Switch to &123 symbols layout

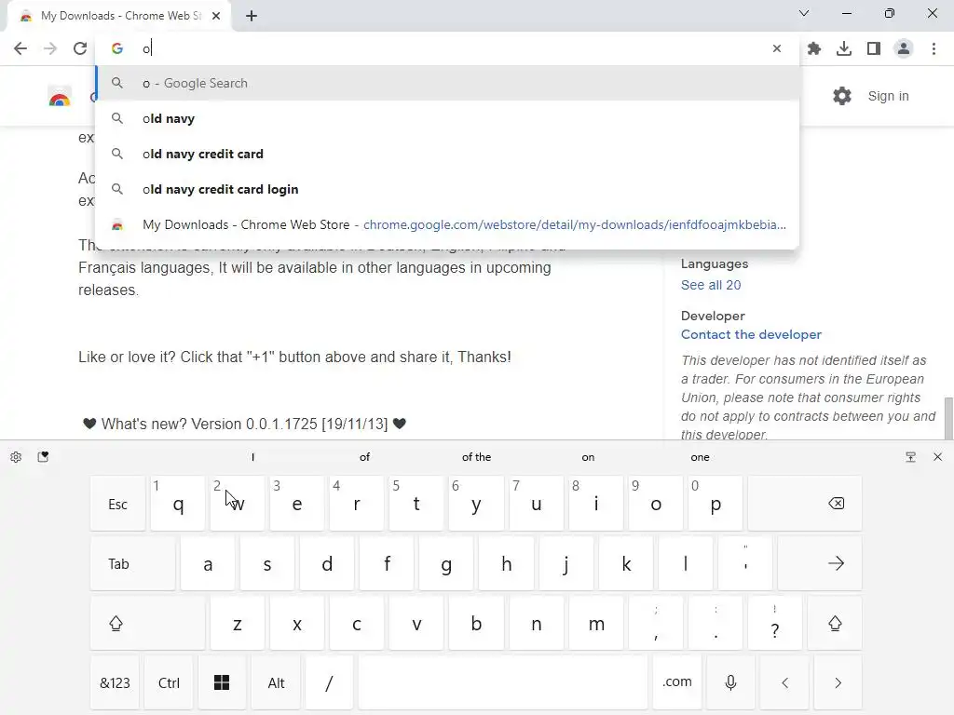[x=115, y=682]
